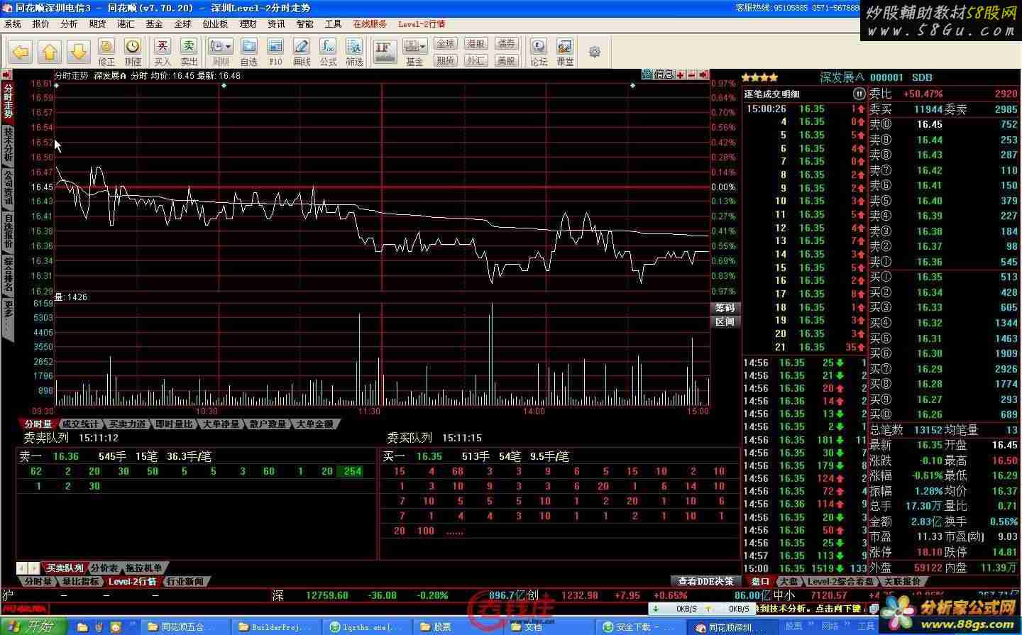This screenshot has width=1022, height=635.
Task: Expand chart with the red plus button
Action: coord(681,74)
